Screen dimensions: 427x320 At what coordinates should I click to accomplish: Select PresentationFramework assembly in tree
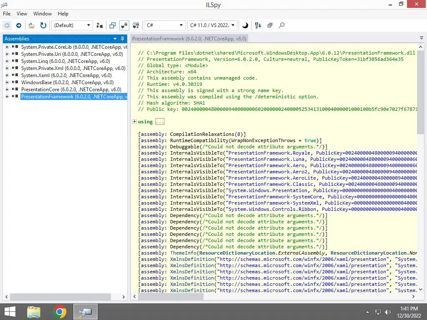click(74, 97)
